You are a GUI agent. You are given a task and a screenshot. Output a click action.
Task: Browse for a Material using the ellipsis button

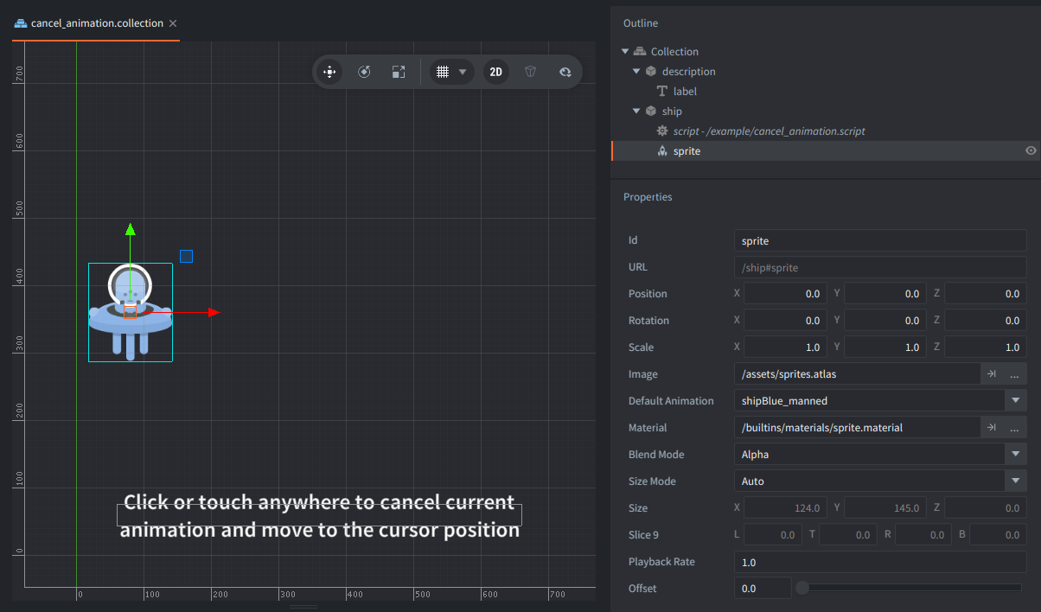pyautogui.click(x=1014, y=428)
